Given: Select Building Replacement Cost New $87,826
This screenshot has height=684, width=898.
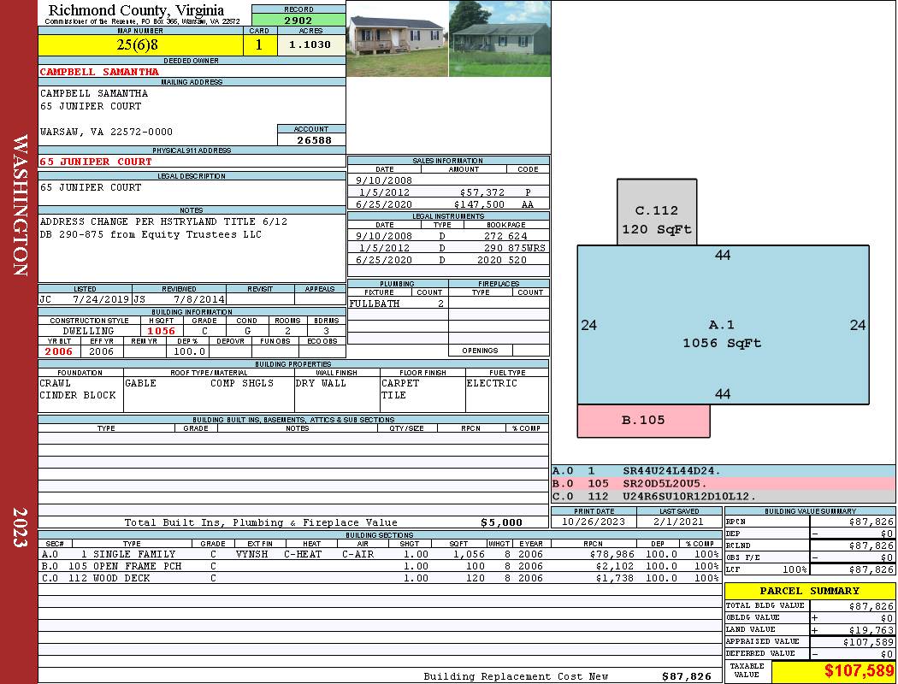Looking at the screenshot, I should point(687,676).
